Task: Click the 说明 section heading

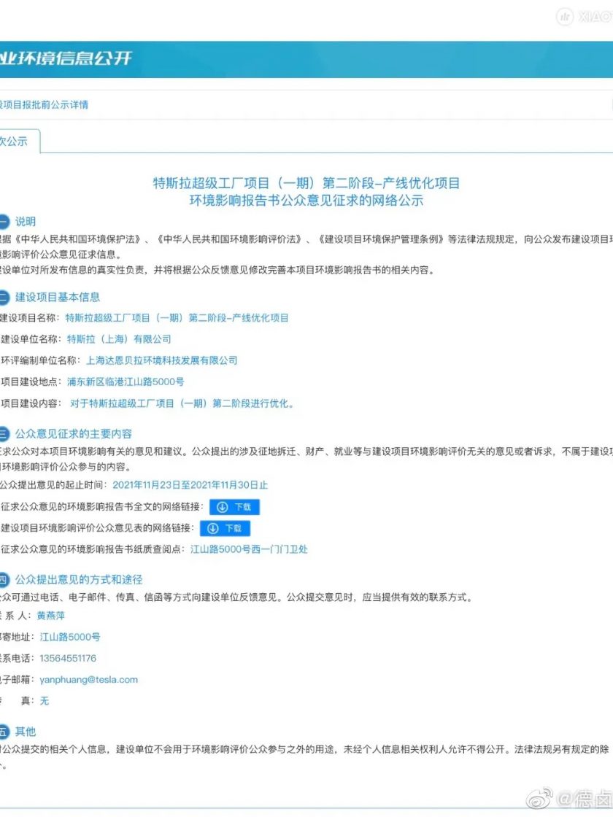Action: coord(26,222)
